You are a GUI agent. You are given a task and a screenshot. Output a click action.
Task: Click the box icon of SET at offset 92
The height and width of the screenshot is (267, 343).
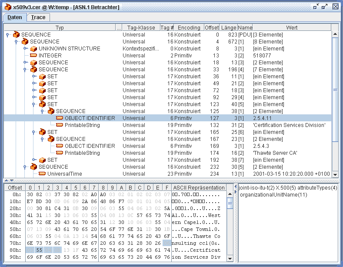pos(42,97)
